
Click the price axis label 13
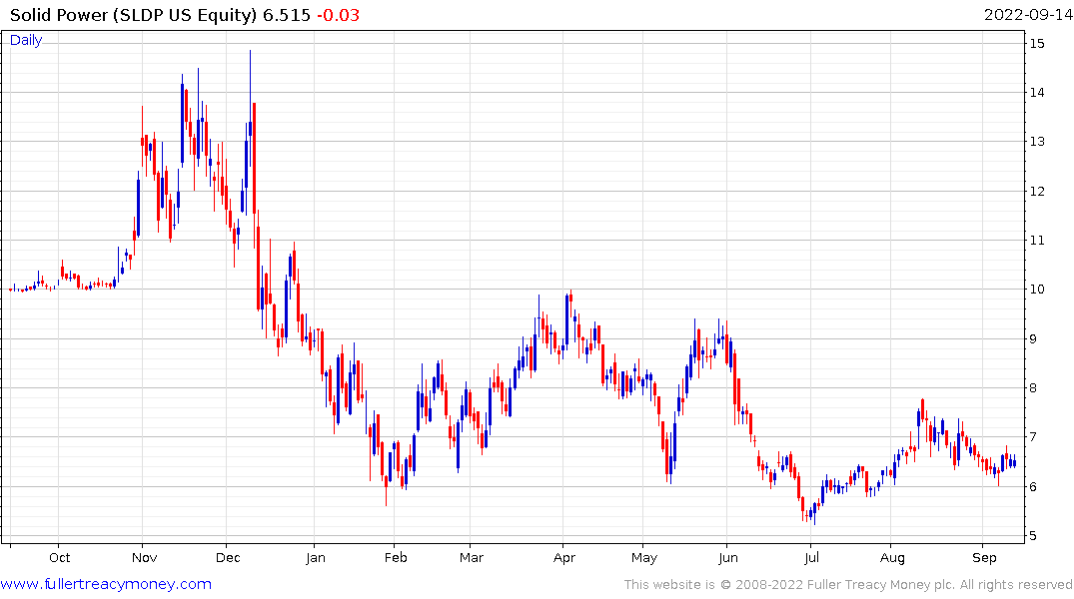pos(1037,142)
